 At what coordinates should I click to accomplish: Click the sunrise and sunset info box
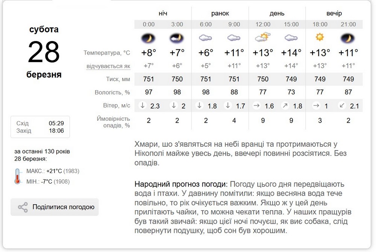(40, 127)
